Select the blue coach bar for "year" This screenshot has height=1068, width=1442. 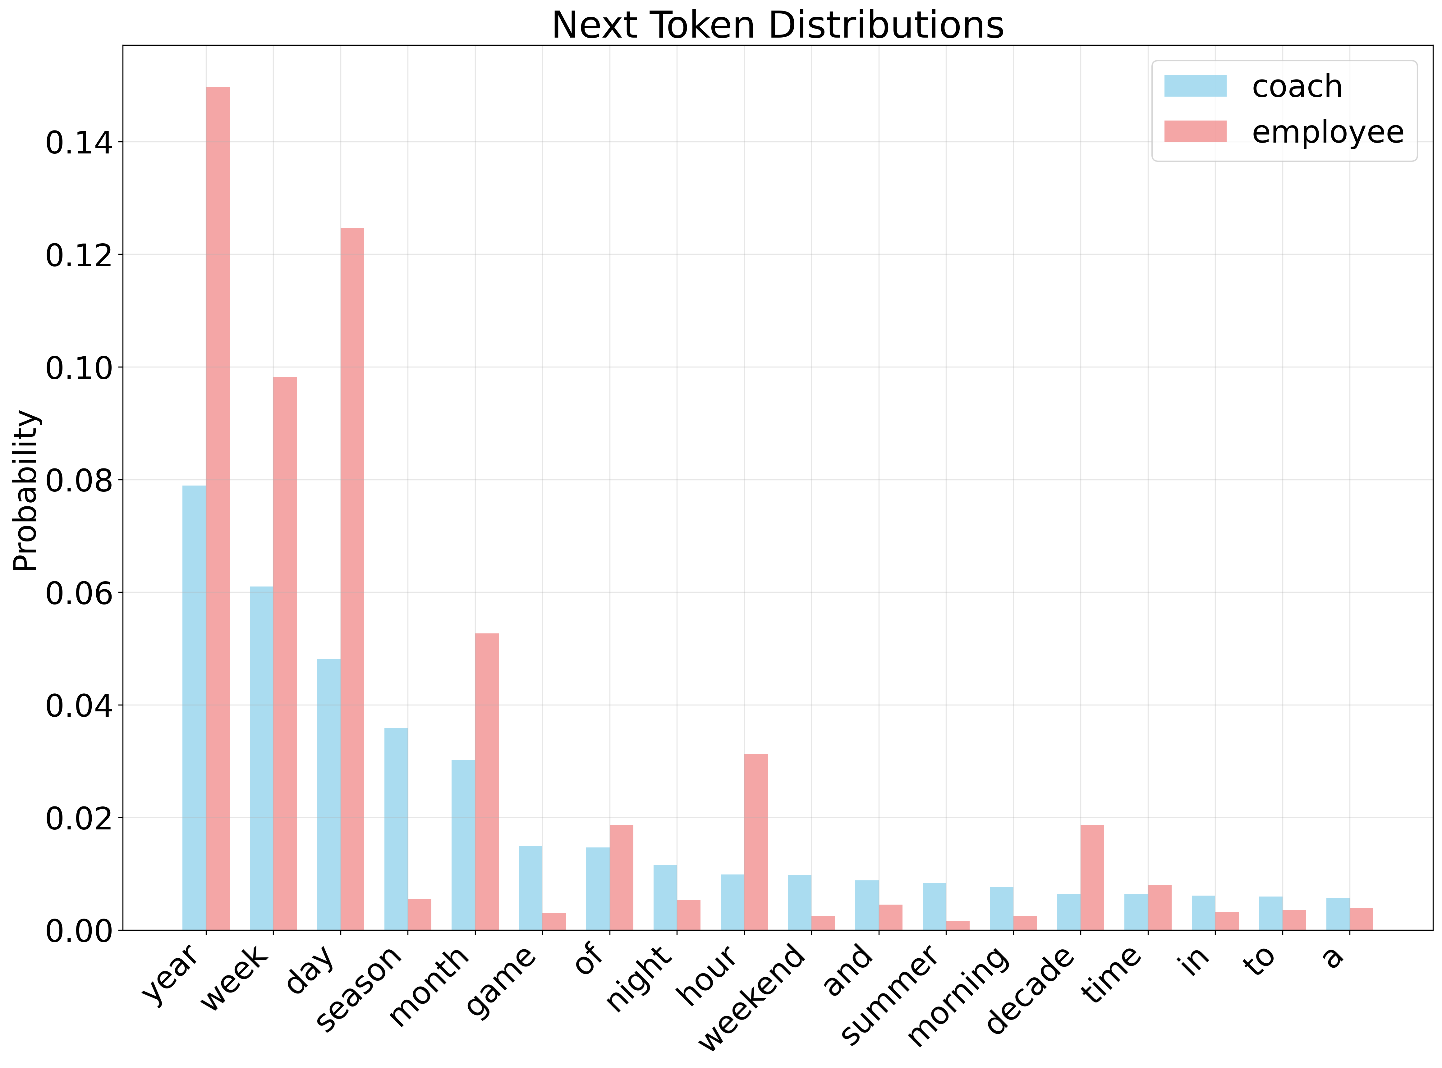click(194, 707)
